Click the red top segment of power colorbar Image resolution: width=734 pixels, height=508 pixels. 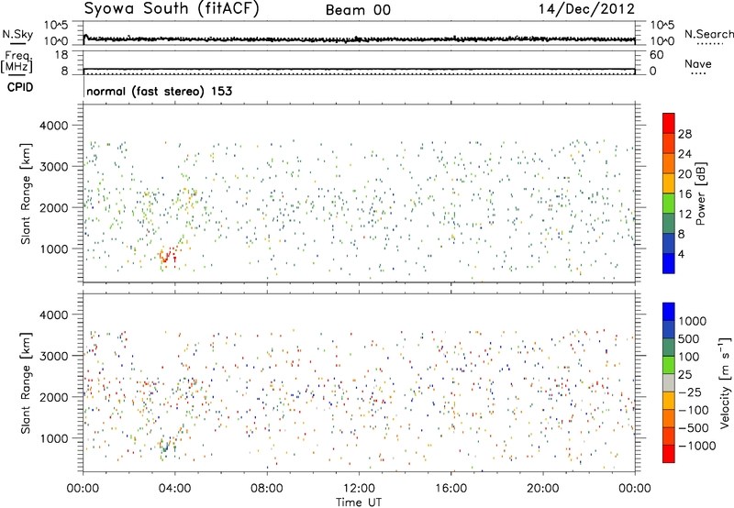669,123
